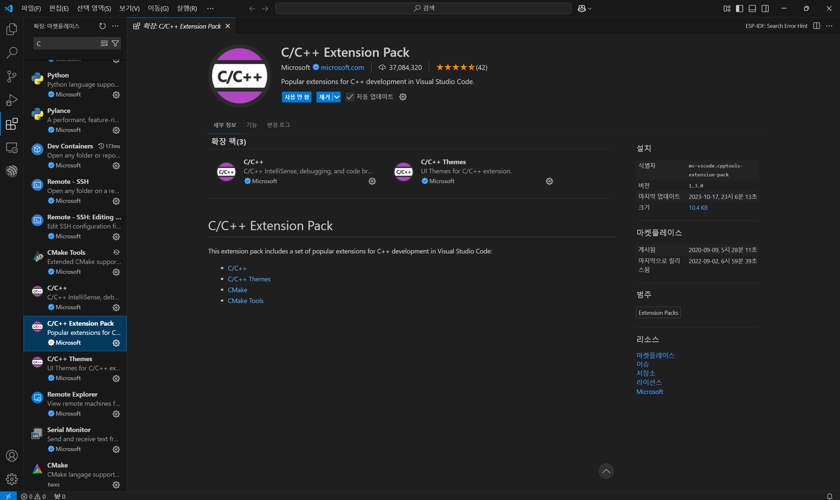
Task: Show errors and warnings count in status bar
Action: [33, 496]
